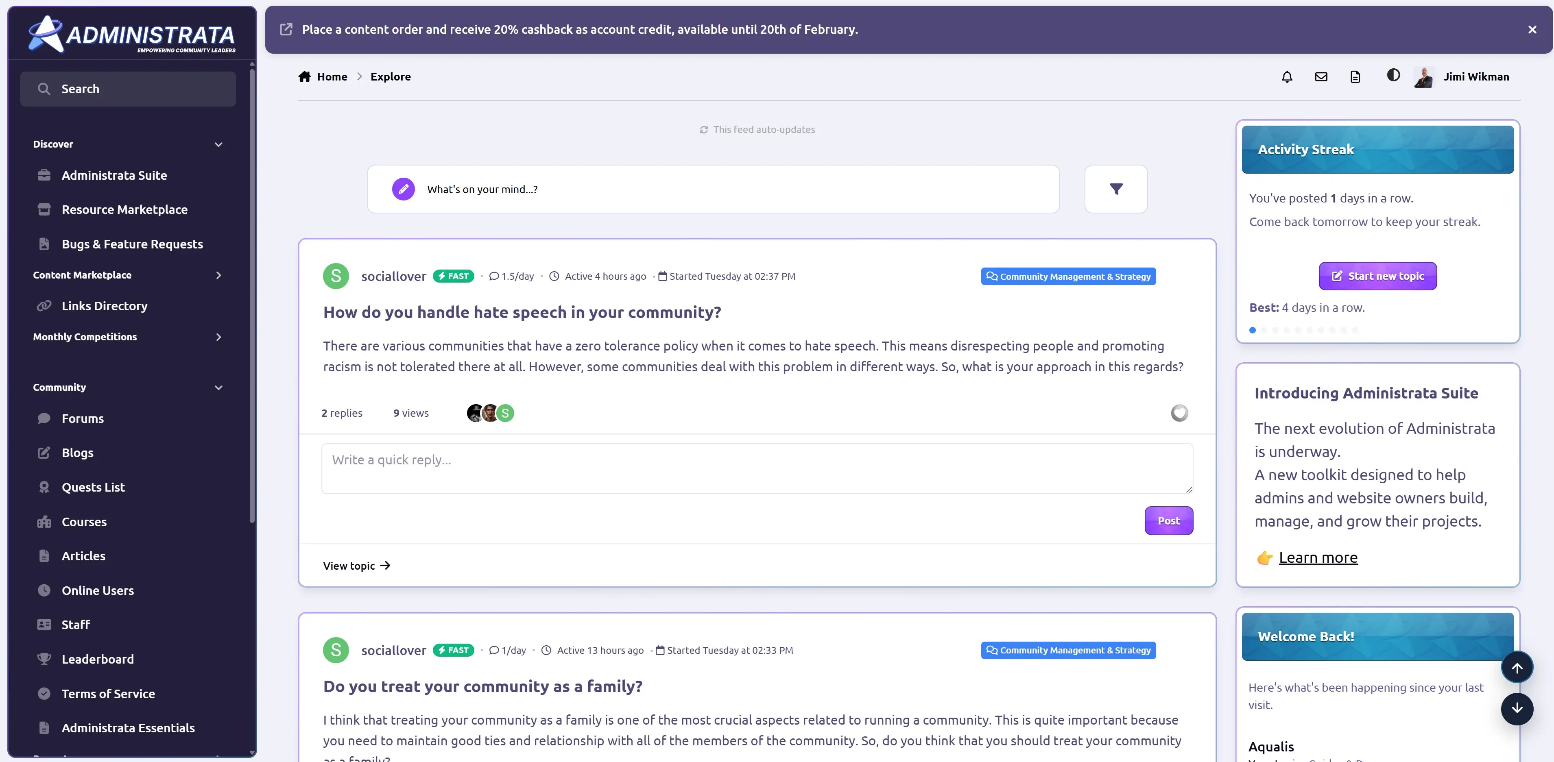The image size is (1554, 762).
Task: Collapse the Discover sidebar section
Action: 218,145
